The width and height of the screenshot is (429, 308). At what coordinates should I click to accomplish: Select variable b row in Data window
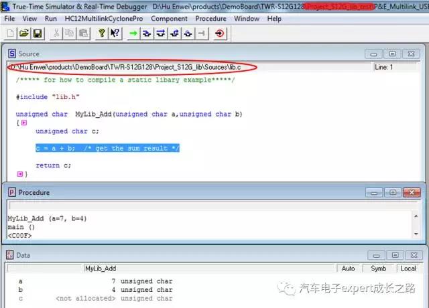tap(20, 290)
